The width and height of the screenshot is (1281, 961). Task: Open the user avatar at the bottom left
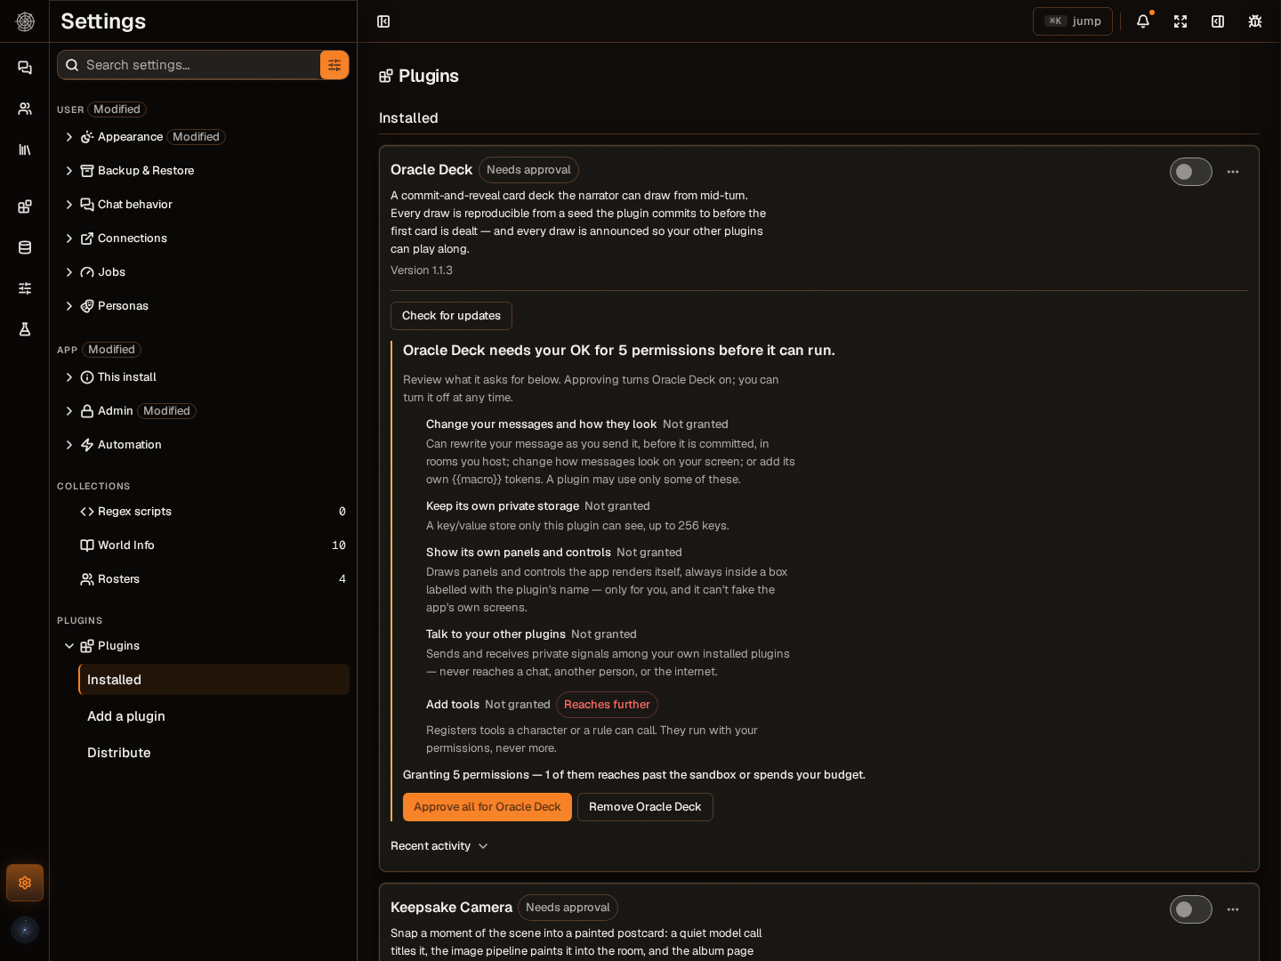coord(25,930)
